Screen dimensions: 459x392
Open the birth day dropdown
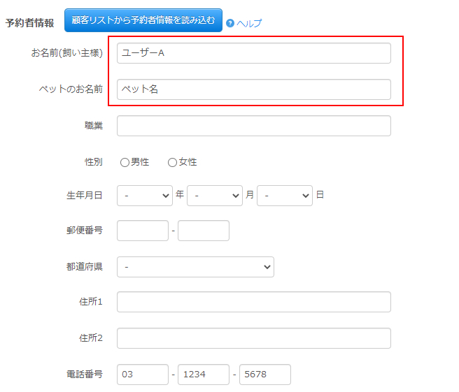[x=285, y=196]
